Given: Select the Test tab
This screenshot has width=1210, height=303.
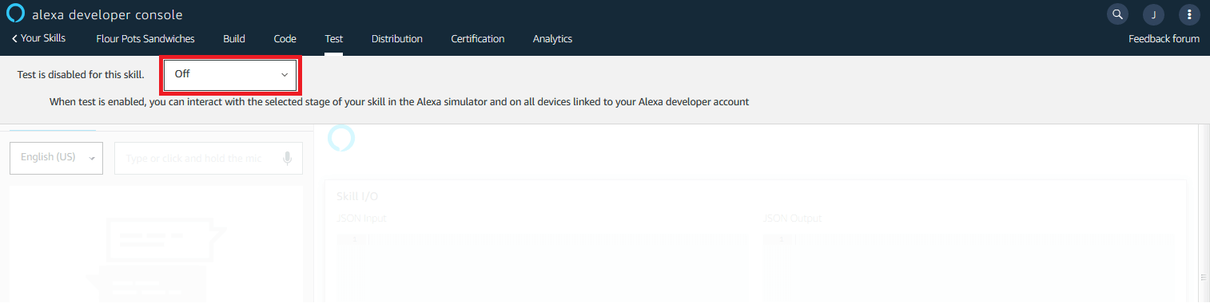Looking at the screenshot, I should (334, 38).
